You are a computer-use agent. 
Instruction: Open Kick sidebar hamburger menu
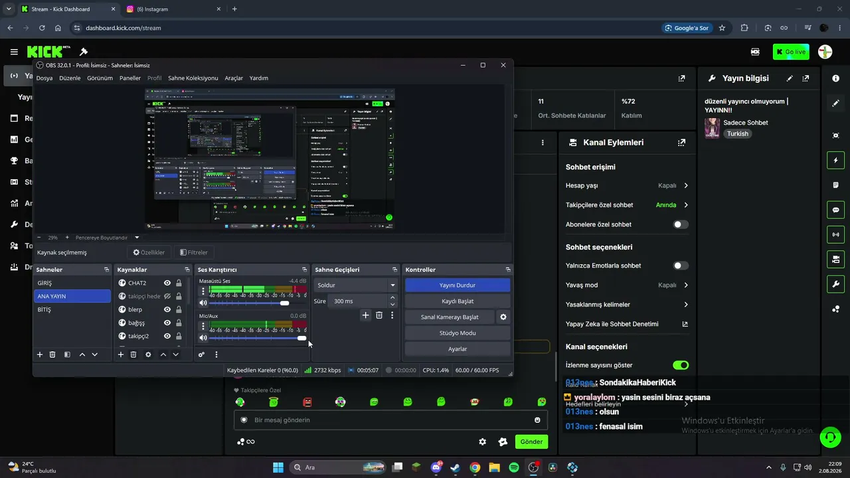[x=14, y=52]
